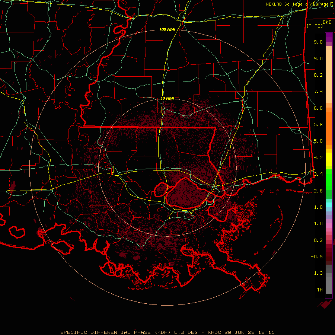The height and width of the screenshot is (335, 335).
Task: Pick the yellow band of the color scale
Action: tap(329, 159)
